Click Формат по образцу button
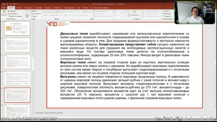 [x=15, y=16]
